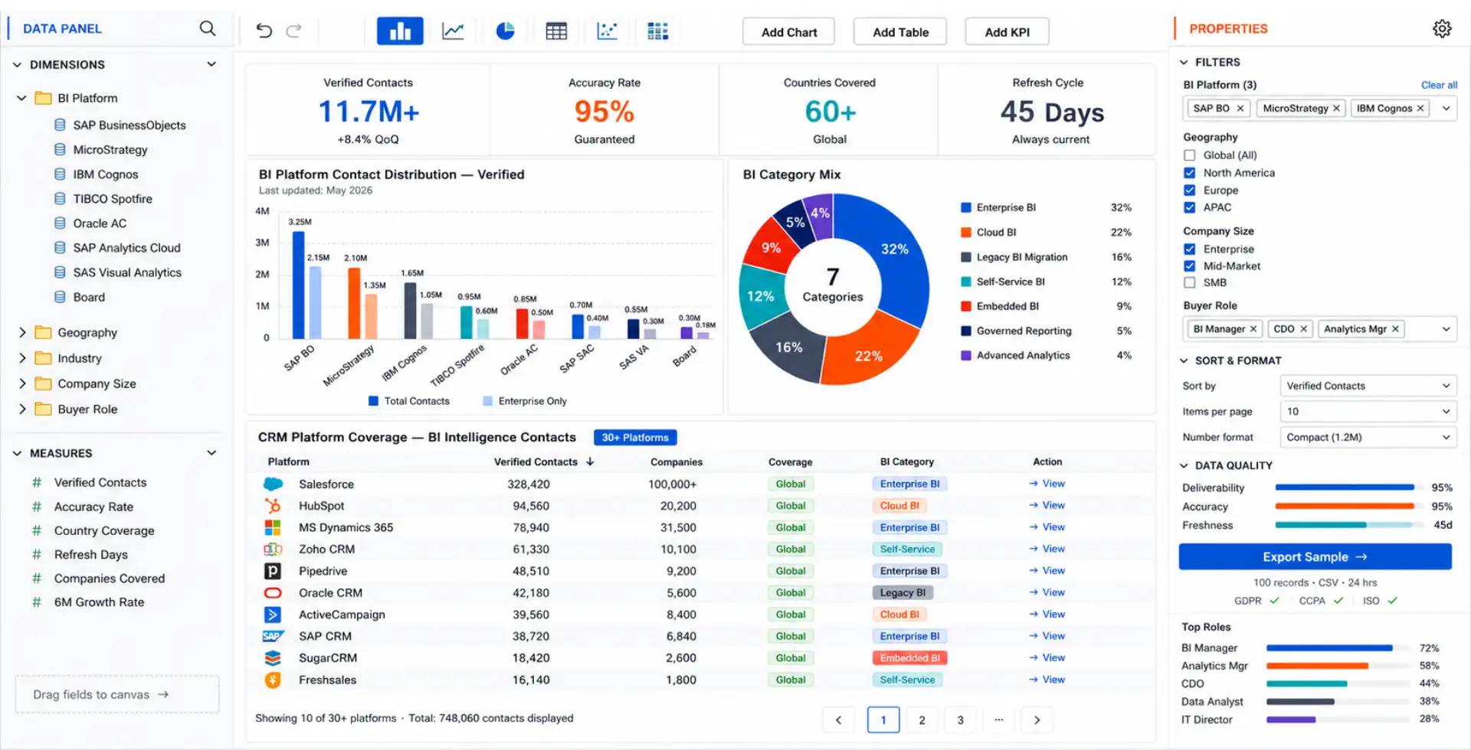The height and width of the screenshot is (750, 1471).
Task: Click the Oracle CRM logo icon
Action: [273, 593]
